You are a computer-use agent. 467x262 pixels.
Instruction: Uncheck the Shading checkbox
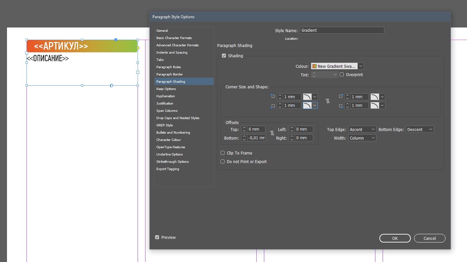point(224,56)
